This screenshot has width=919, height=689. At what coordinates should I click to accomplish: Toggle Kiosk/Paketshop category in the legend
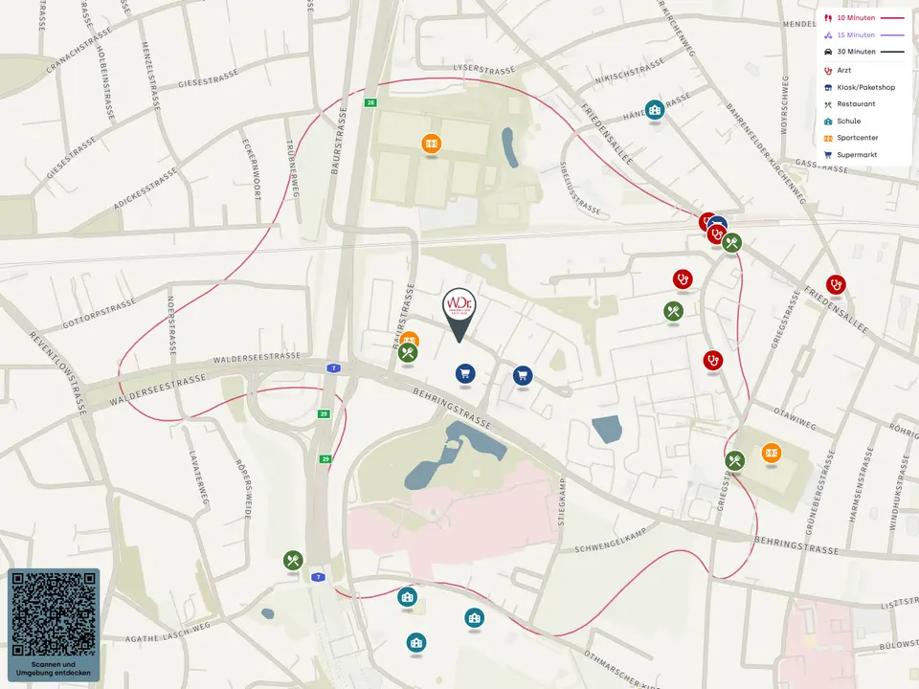[x=860, y=87]
